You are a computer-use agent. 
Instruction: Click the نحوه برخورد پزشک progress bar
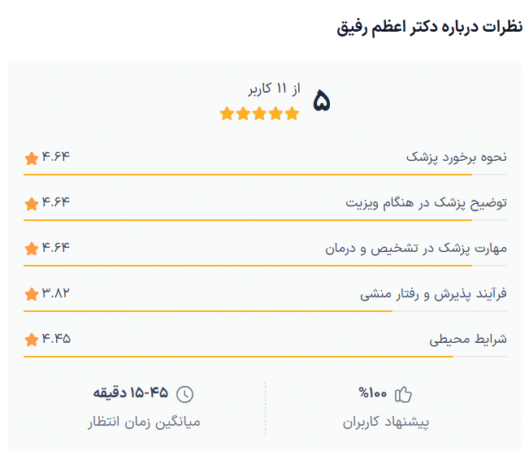point(265,175)
